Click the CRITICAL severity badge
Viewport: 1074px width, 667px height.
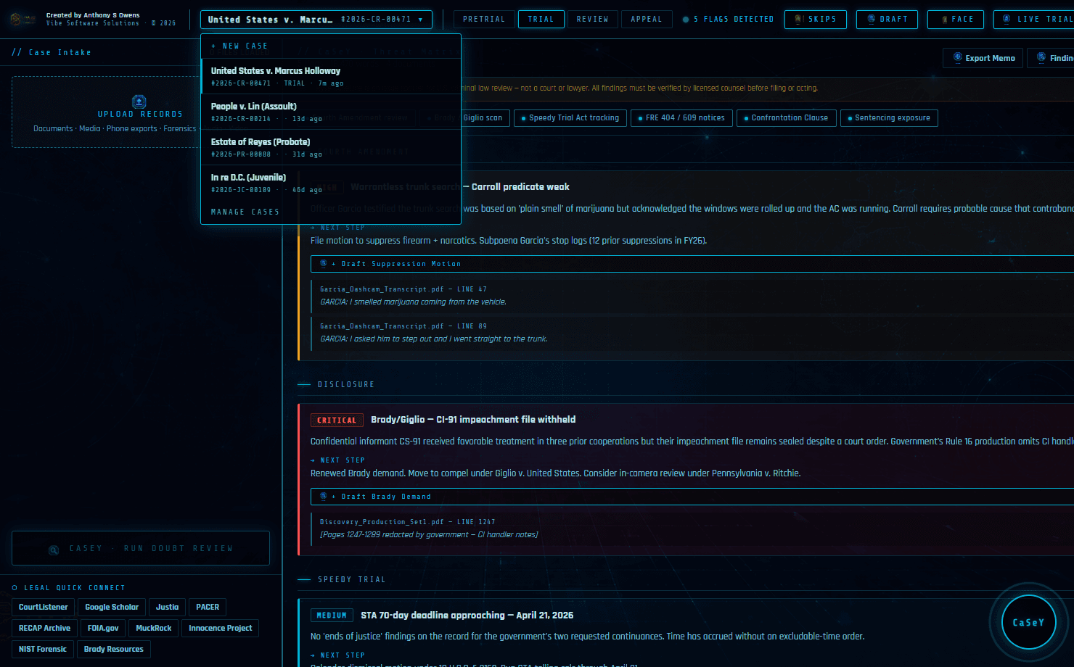(x=337, y=420)
